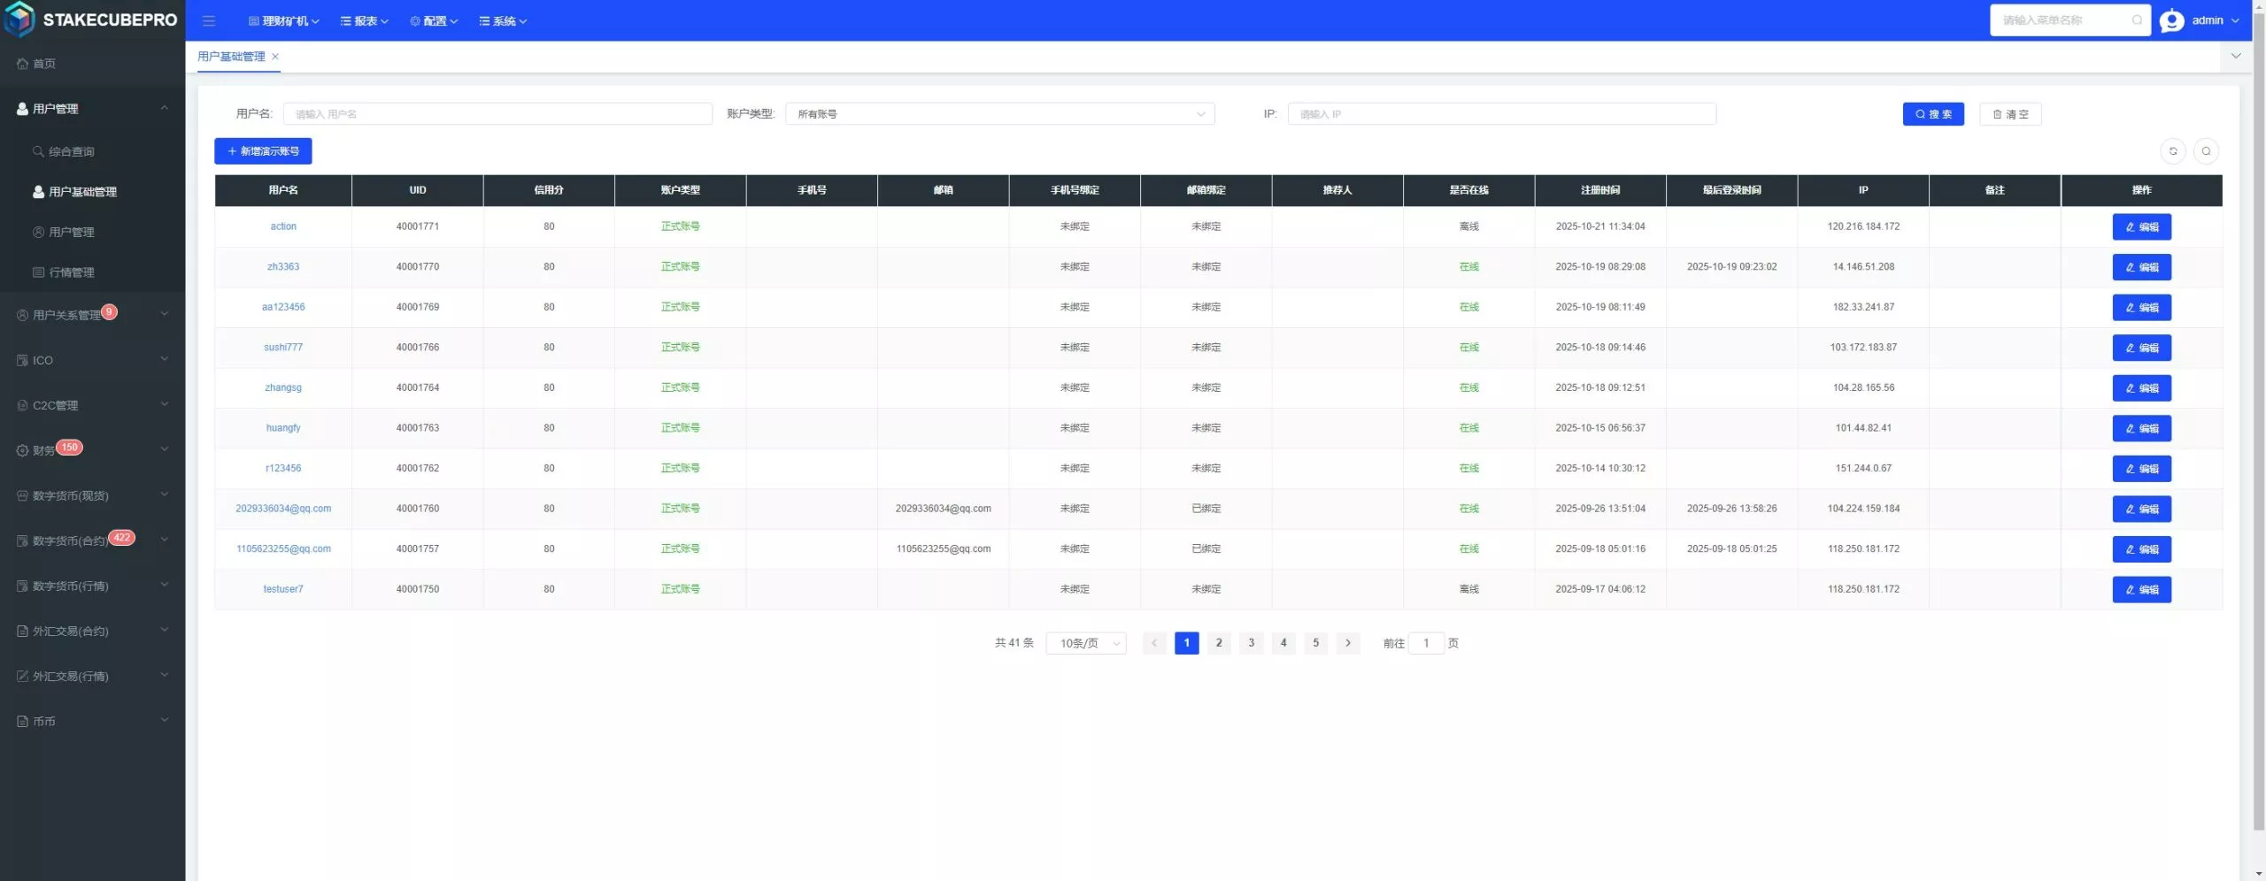Close the 用户基础管理 tab

[x=275, y=57]
